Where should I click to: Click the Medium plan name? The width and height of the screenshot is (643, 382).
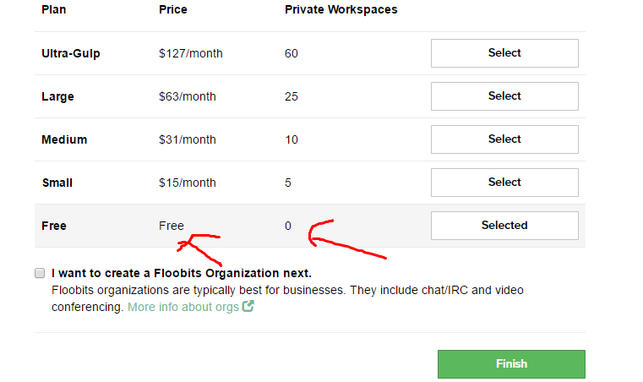click(x=64, y=140)
